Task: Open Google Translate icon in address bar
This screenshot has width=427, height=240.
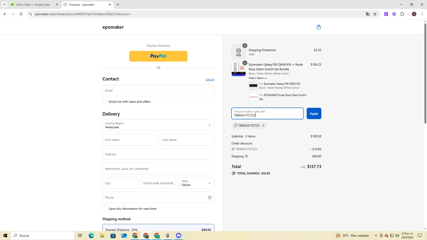Action: click(368, 14)
